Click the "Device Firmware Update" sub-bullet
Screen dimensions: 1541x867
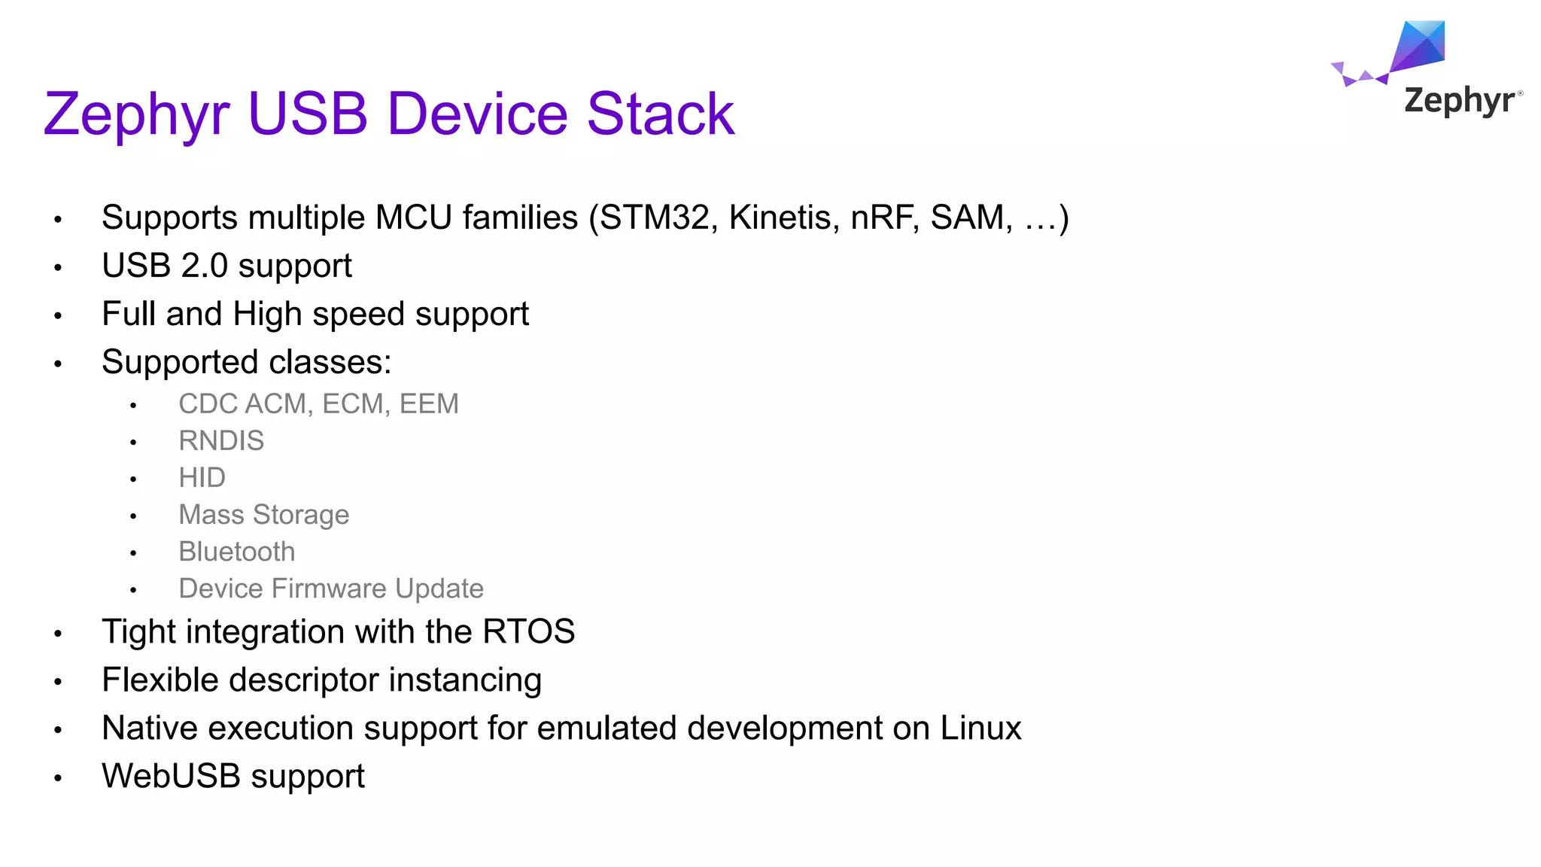click(x=330, y=589)
